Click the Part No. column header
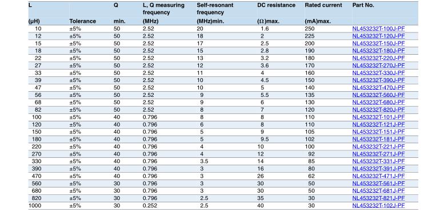 [363, 5]
